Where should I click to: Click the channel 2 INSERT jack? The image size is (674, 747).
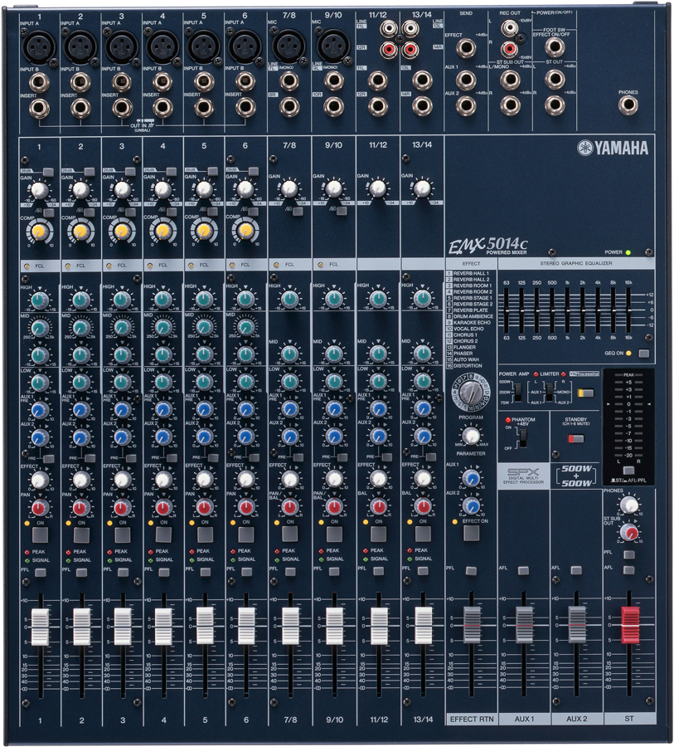80,108
